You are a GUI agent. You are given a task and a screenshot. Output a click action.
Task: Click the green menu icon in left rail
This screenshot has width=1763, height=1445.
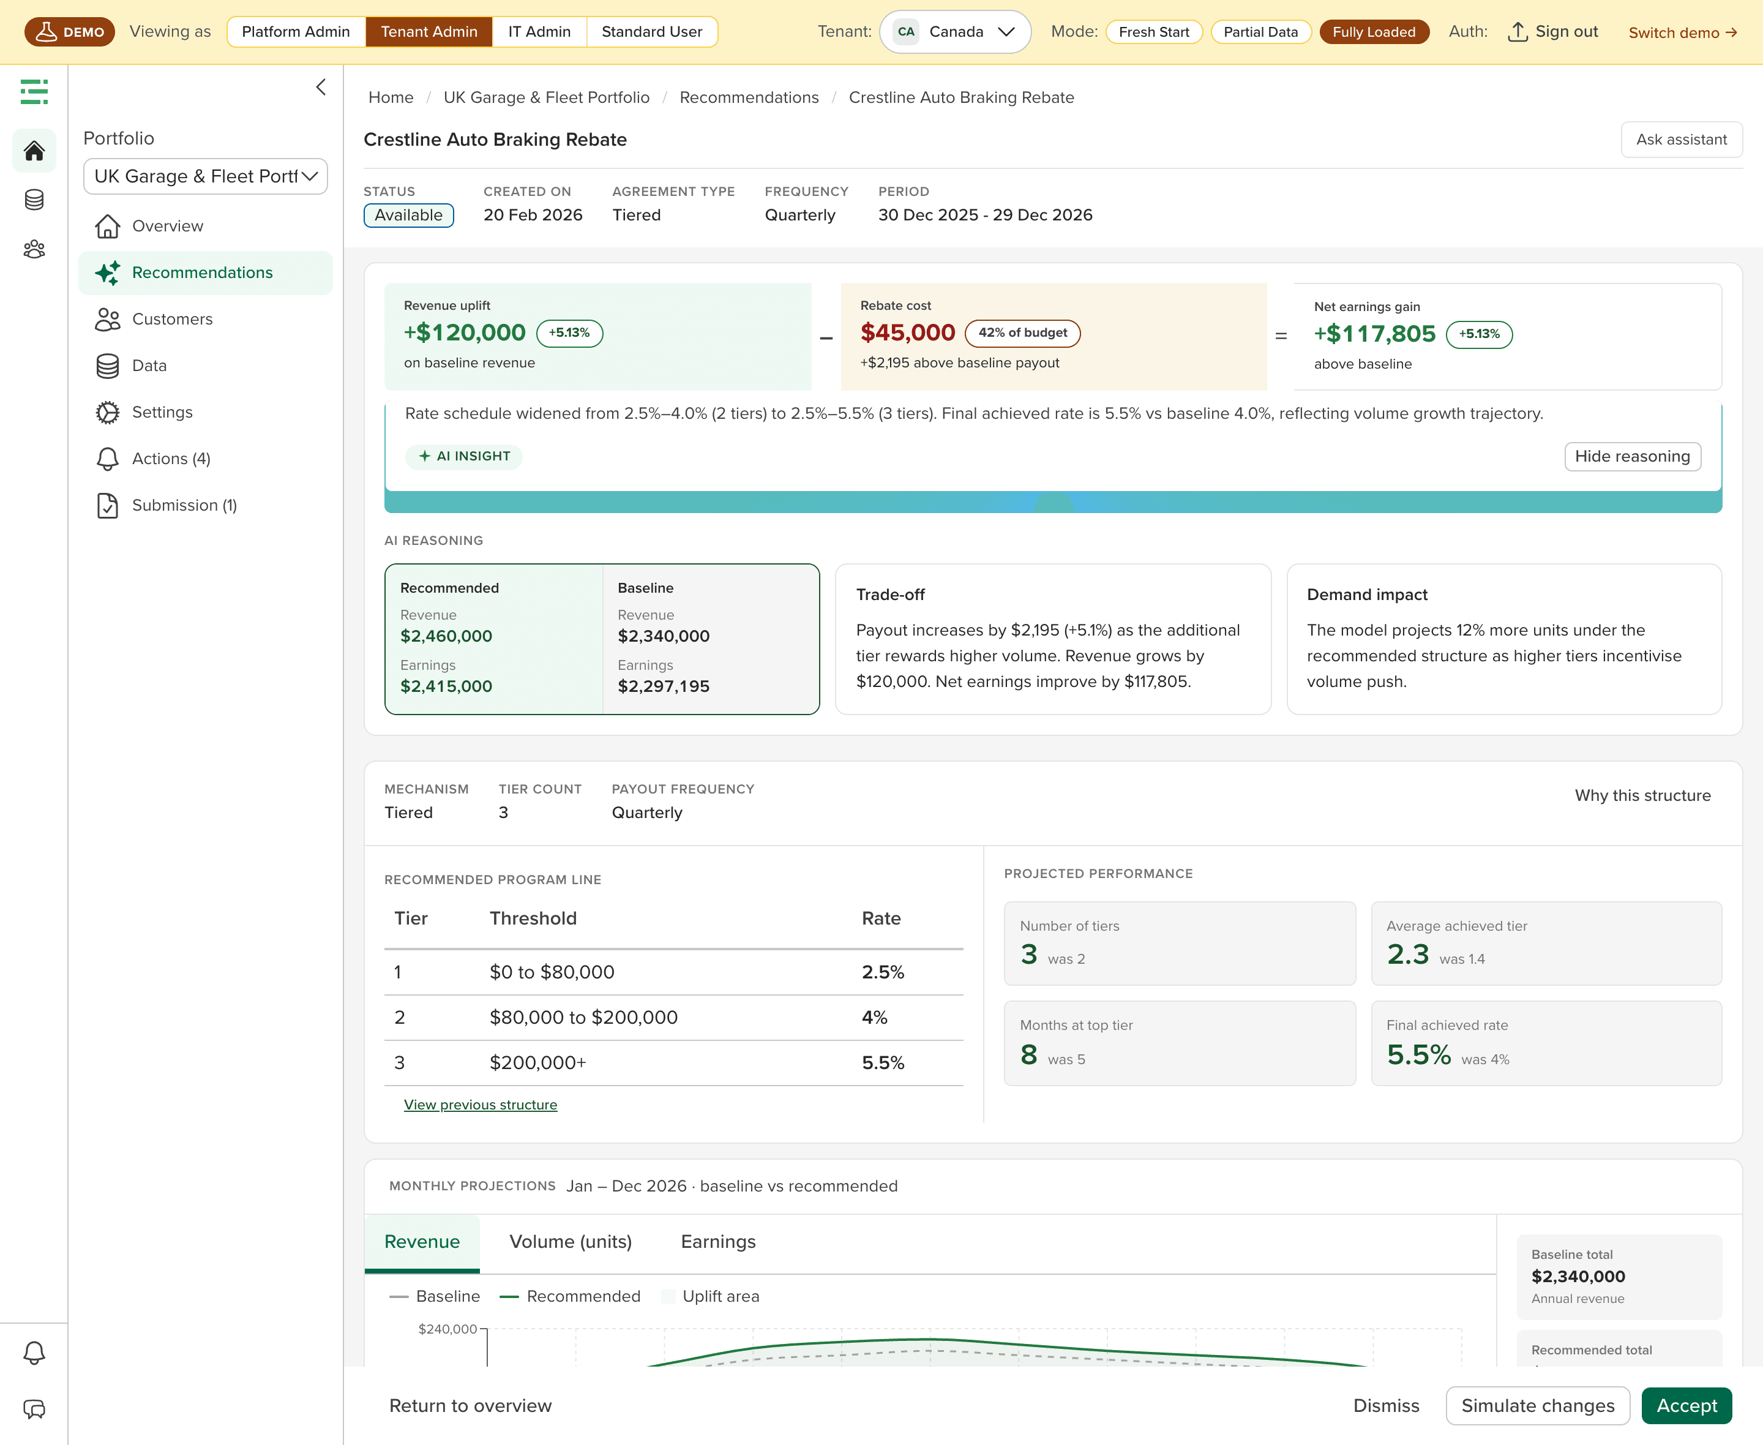pyautogui.click(x=34, y=92)
